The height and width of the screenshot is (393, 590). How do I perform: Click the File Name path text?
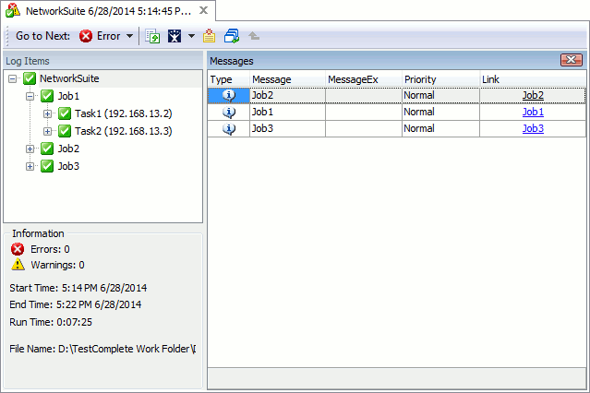(x=126, y=349)
